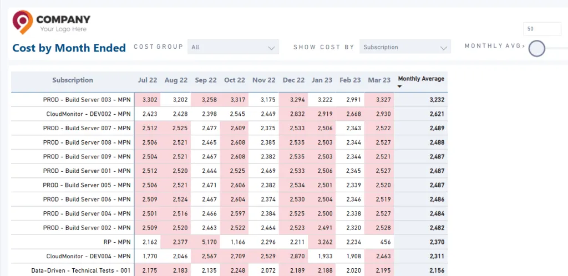
Task: Select the RP - MPN row label
Action: pos(117,242)
